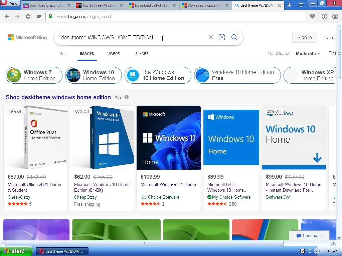Close the Top 10 Free Windows tab

click(x=122, y=5)
